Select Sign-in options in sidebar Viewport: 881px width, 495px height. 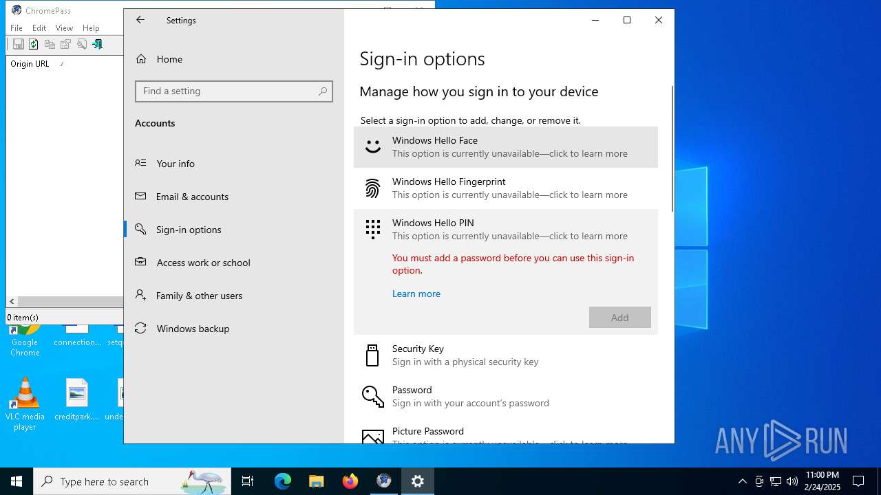pyautogui.click(x=234, y=230)
